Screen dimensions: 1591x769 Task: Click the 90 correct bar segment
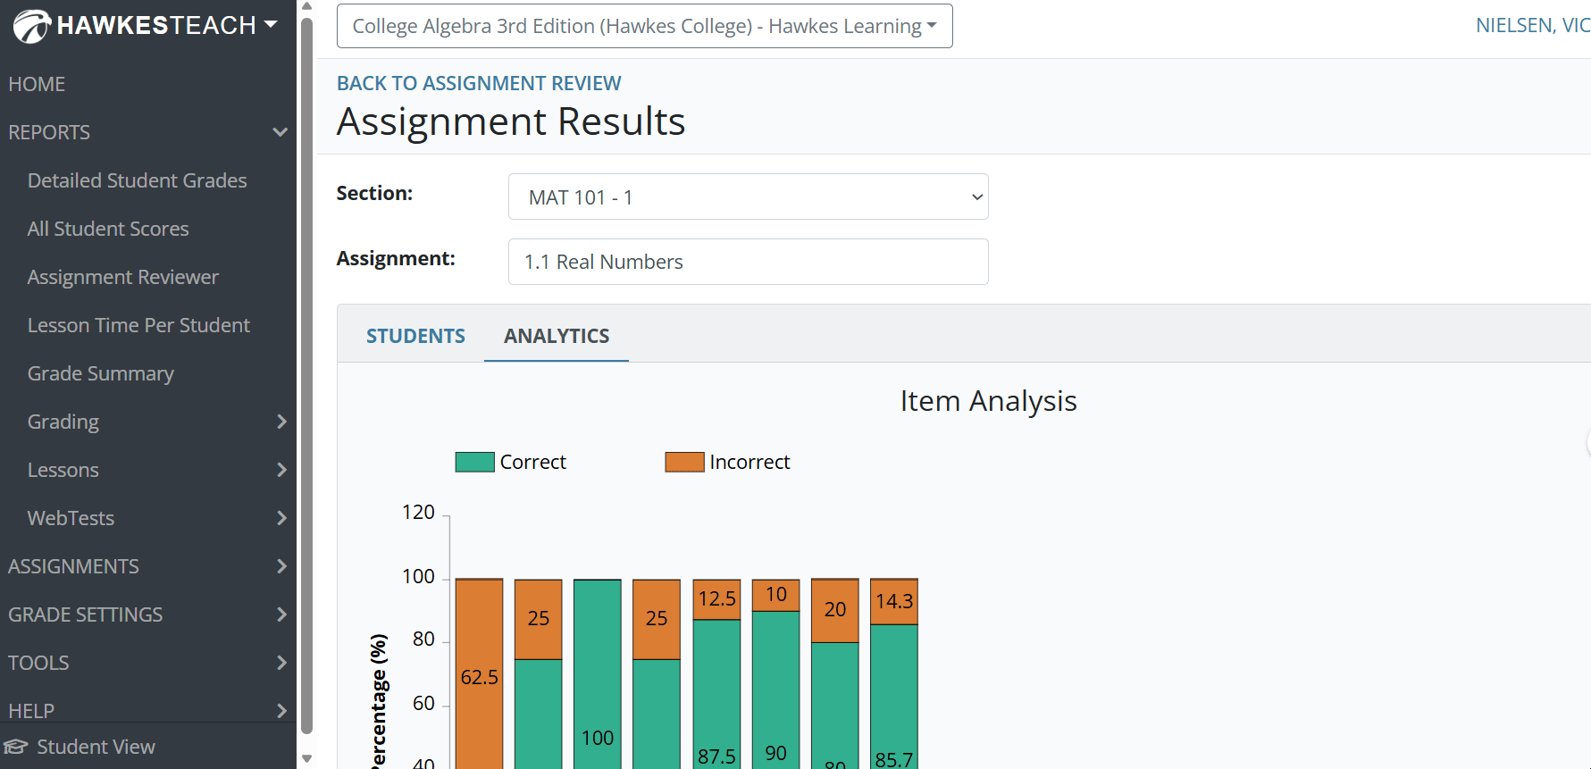coord(776,690)
